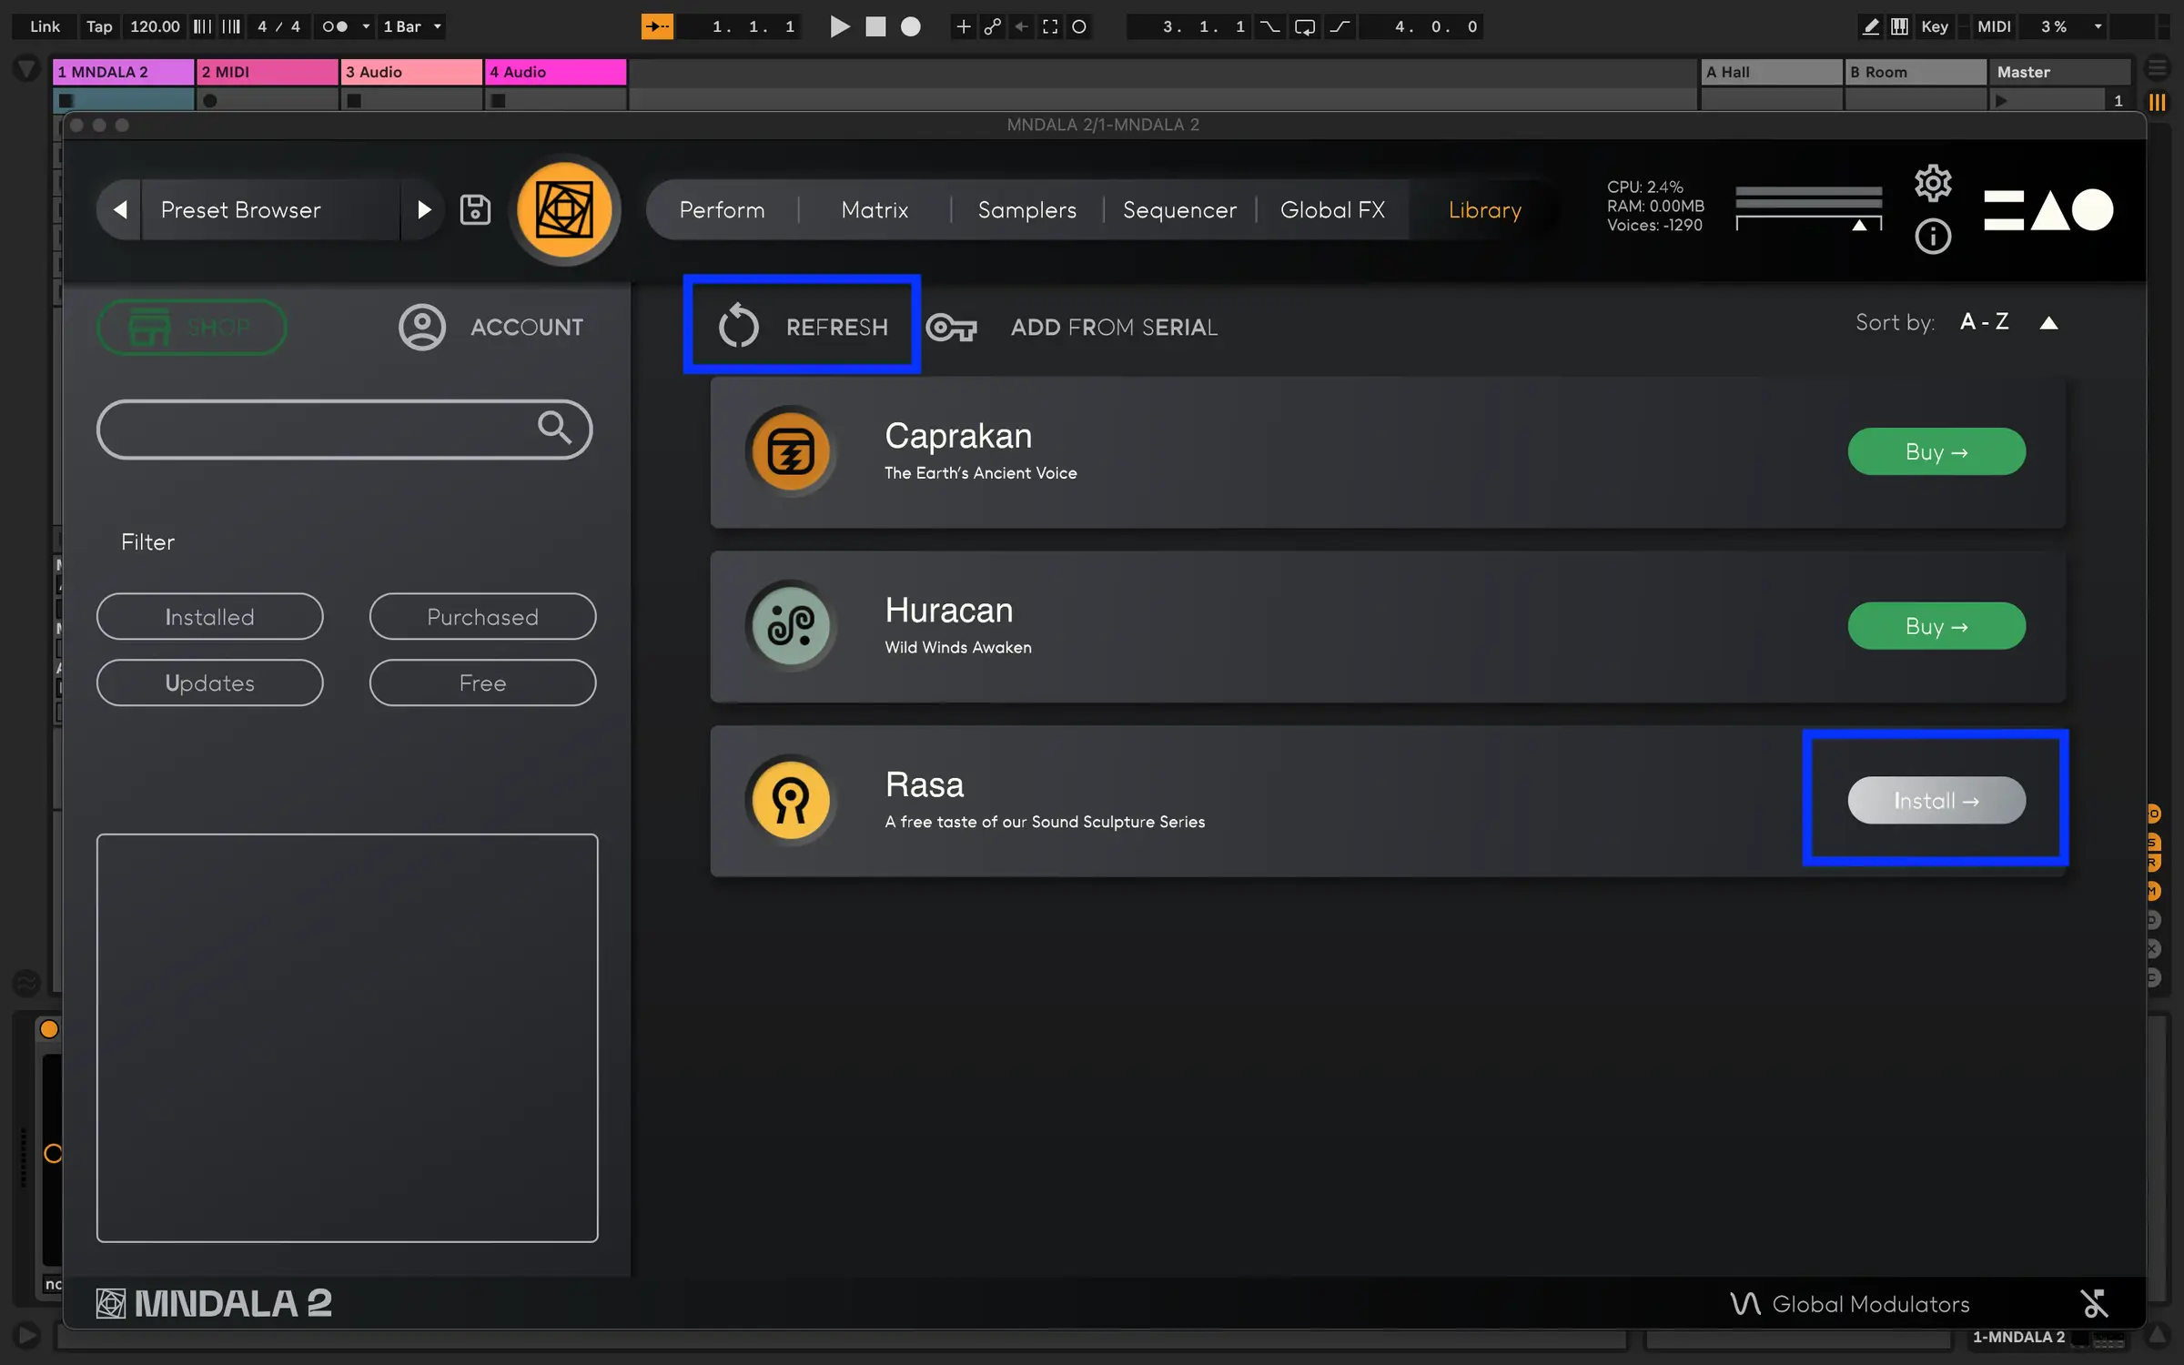The image size is (2184, 1365).
Task: Click the automation arm icon in transport
Action: [x=992, y=26]
